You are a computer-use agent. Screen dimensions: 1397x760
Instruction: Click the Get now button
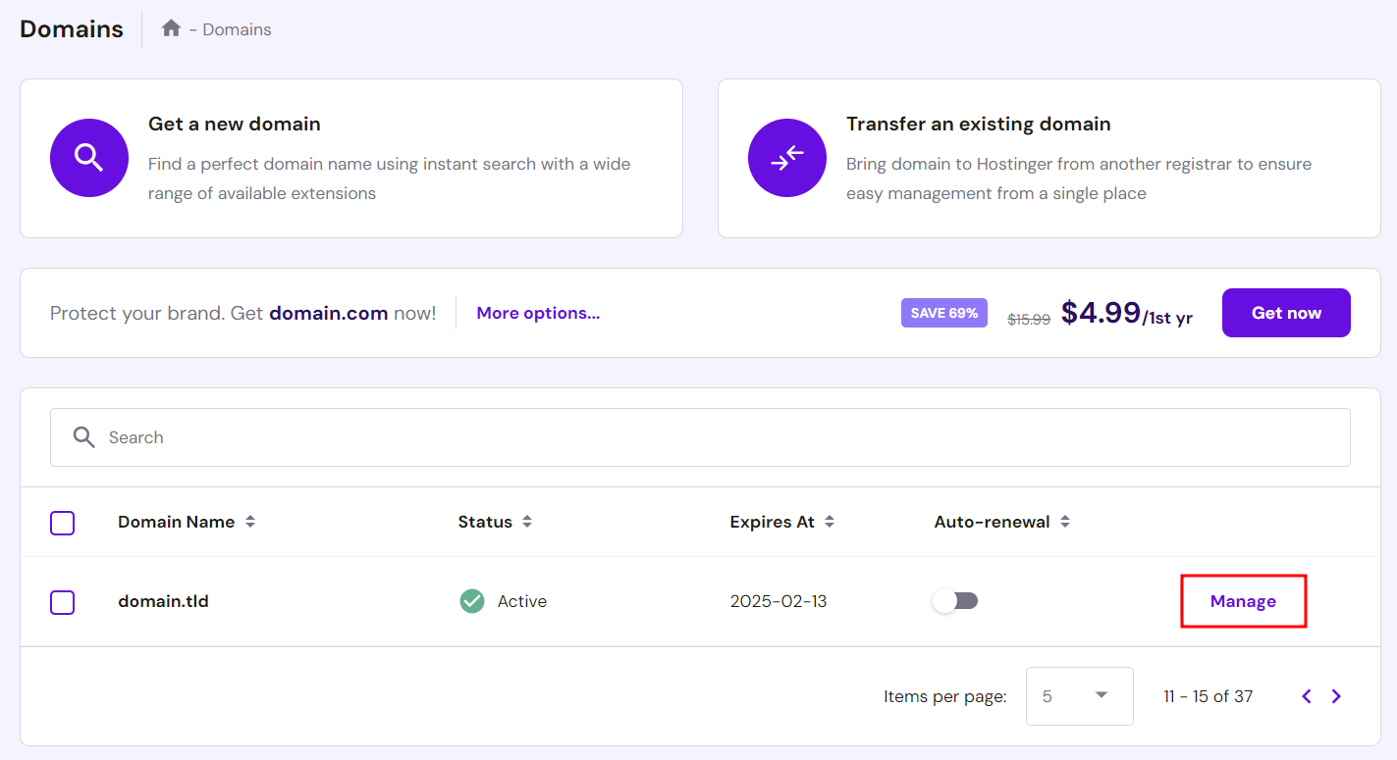pyautogui.click(x=1286, y=313)
